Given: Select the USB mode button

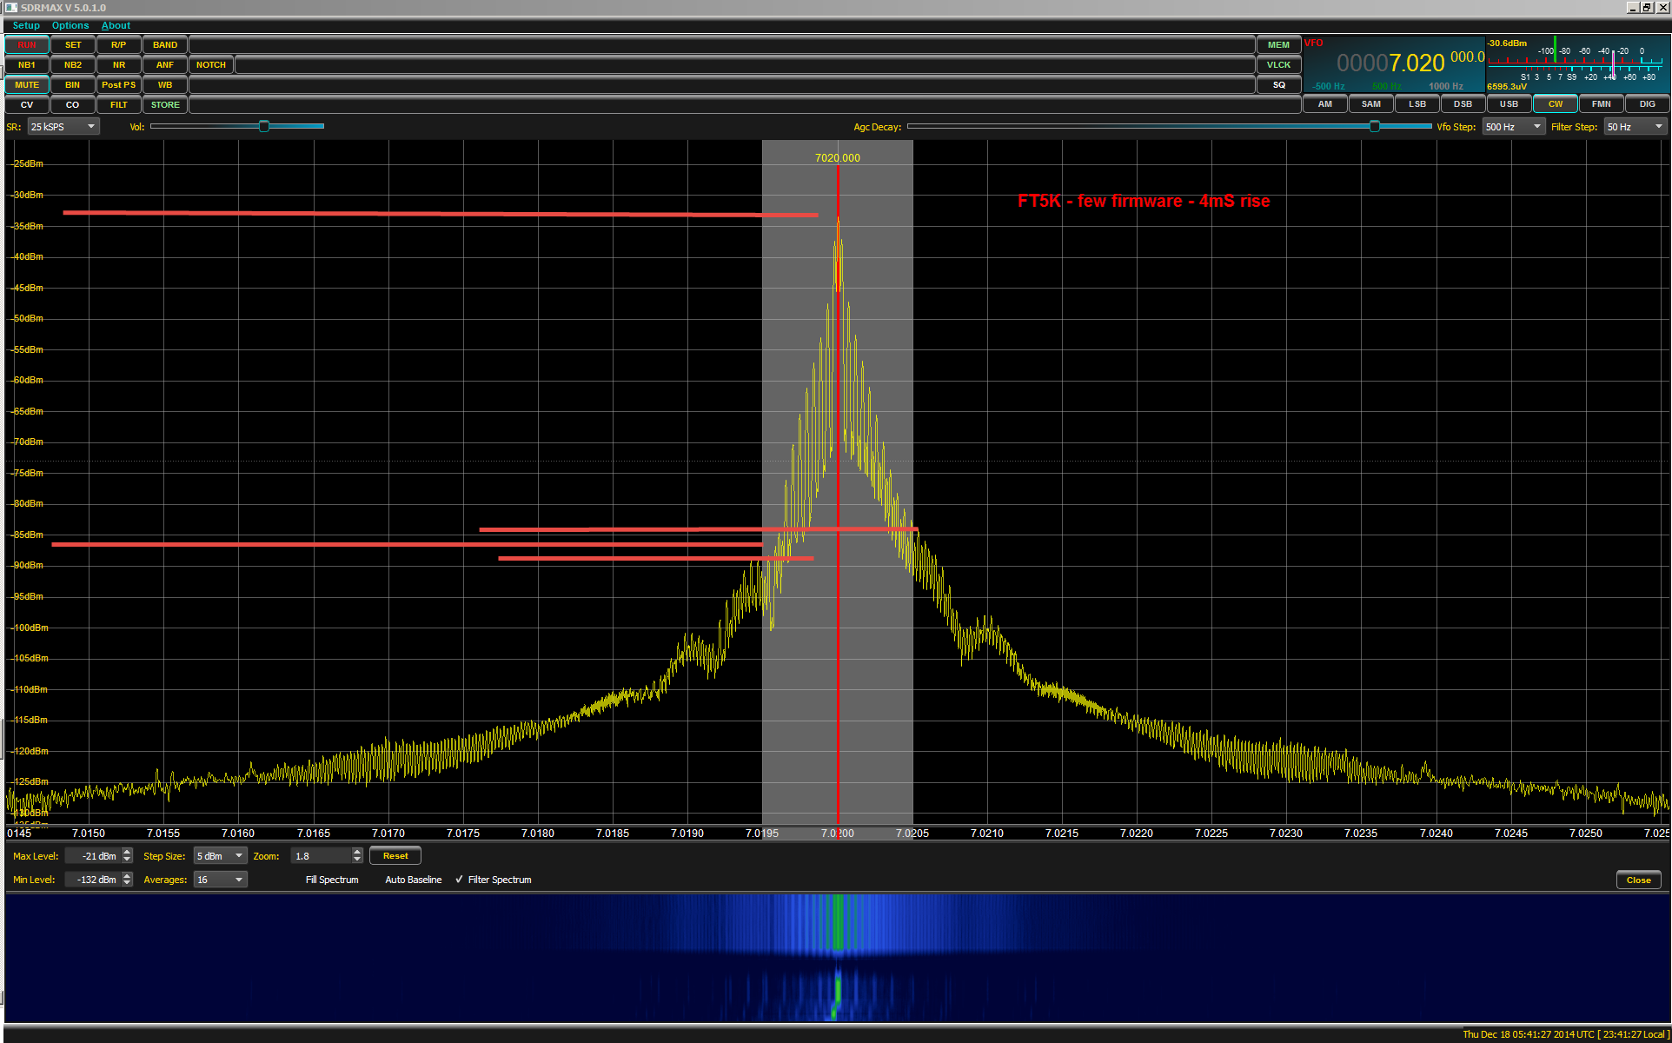Looking at the screenshot, I should click(x=1509, y=104).
